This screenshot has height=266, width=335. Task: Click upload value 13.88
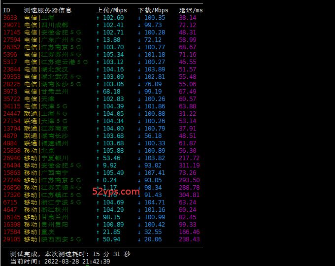111,40
